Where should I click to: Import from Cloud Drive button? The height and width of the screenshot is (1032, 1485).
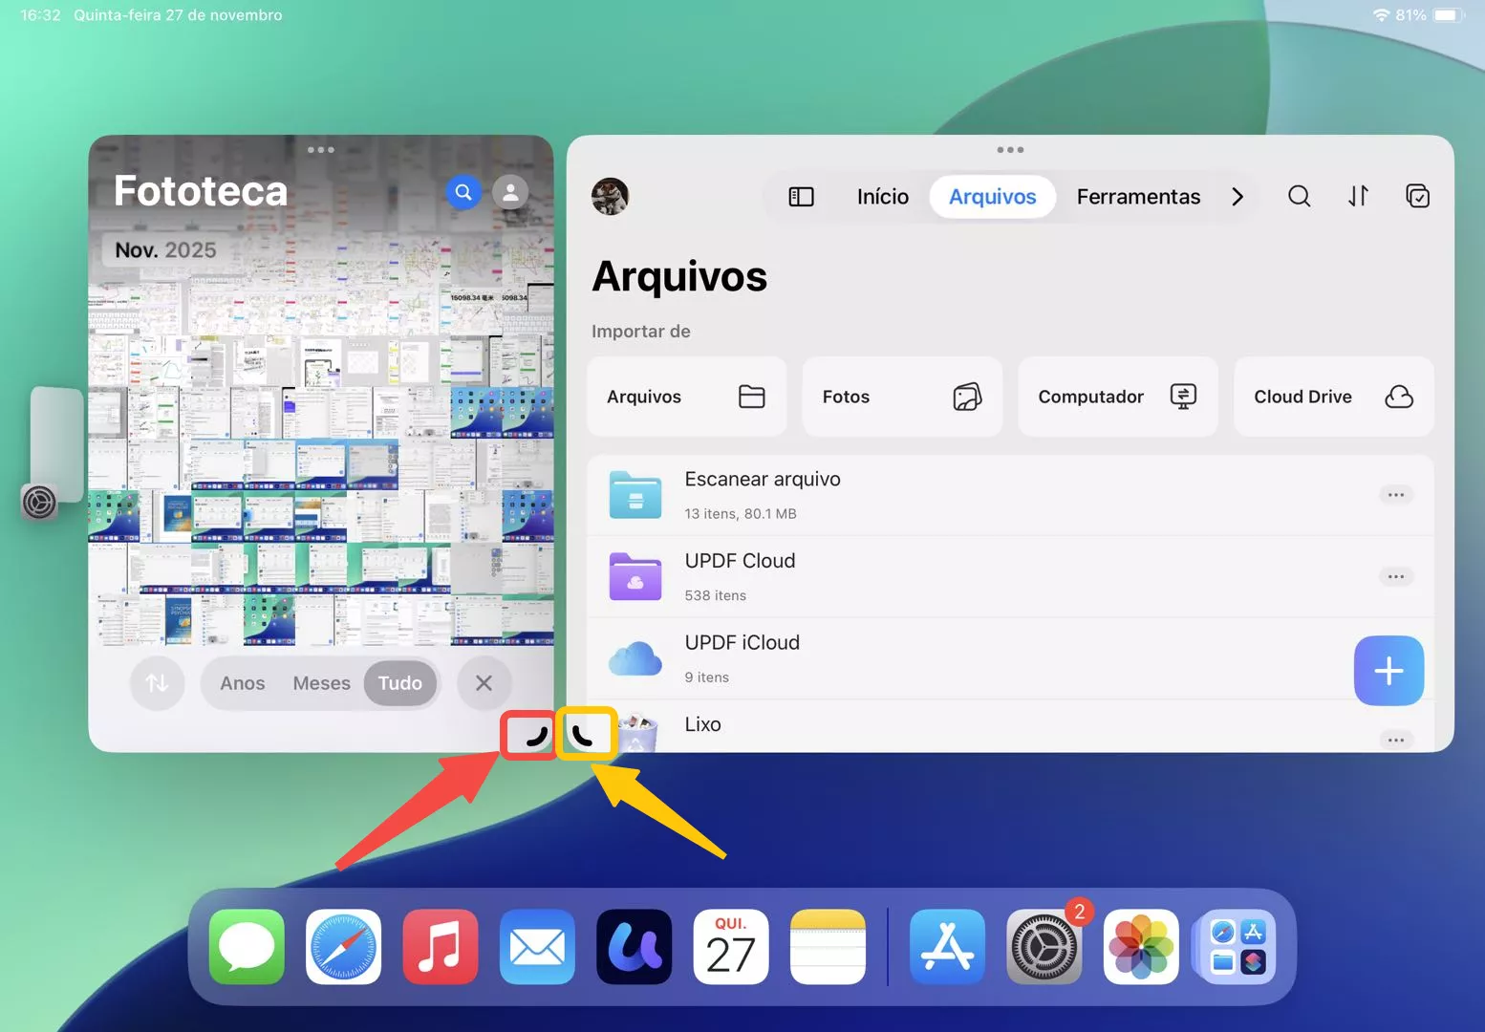coord(1334,397)
